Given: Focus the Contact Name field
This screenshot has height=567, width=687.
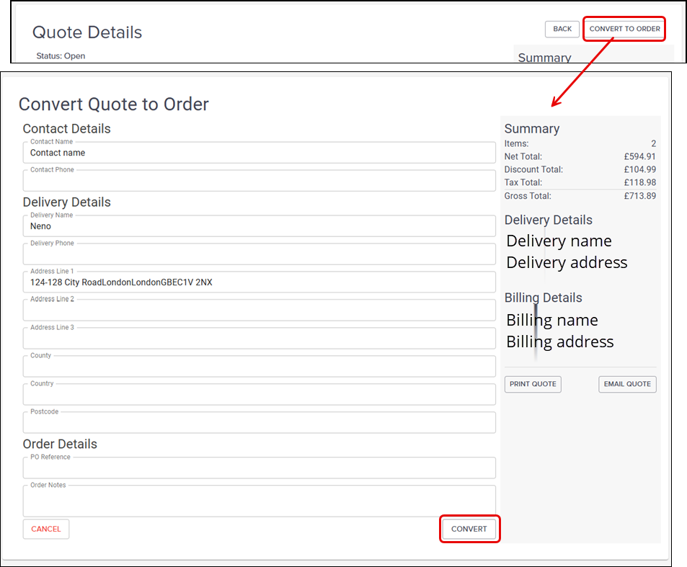Looking at the screenshot, I should pos(259,153).
